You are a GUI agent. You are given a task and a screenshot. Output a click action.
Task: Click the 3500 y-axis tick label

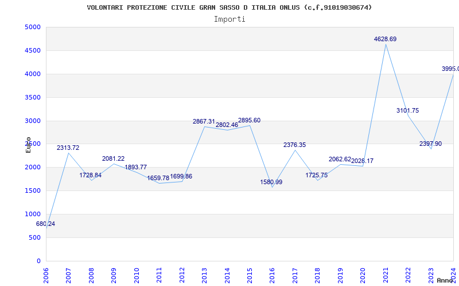click(x=33, y=97)
